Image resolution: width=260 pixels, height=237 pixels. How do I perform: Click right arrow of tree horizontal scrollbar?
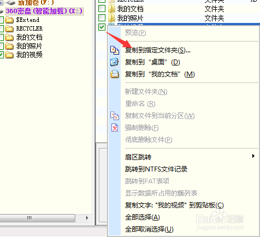87,218
